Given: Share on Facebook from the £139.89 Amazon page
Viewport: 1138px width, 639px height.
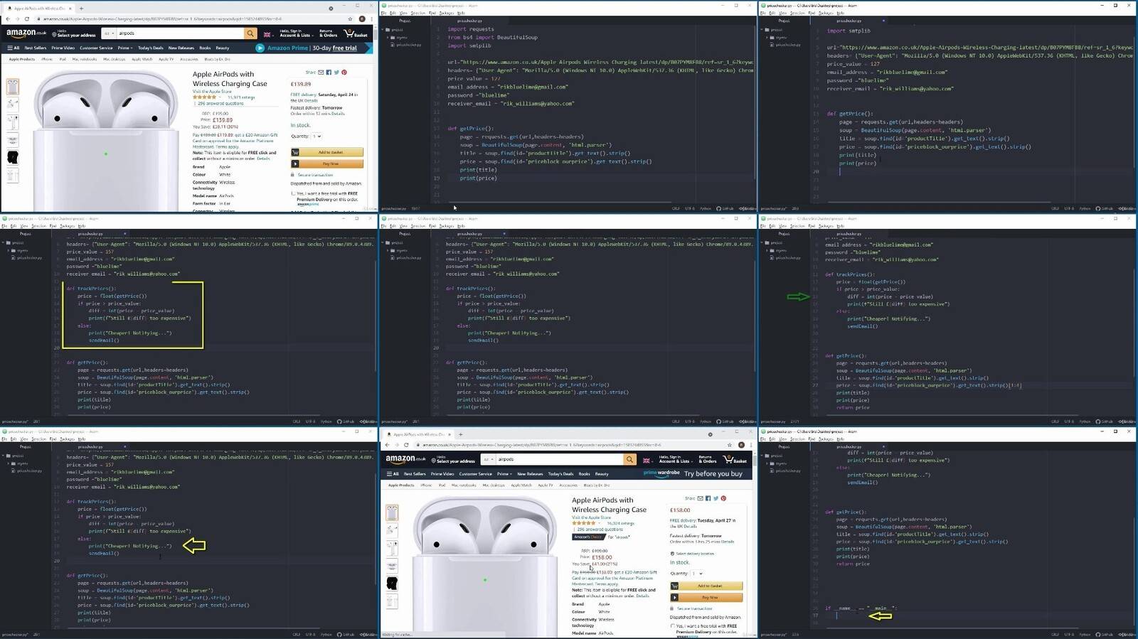Looking at the screenshot, I should tap(329, 73).
